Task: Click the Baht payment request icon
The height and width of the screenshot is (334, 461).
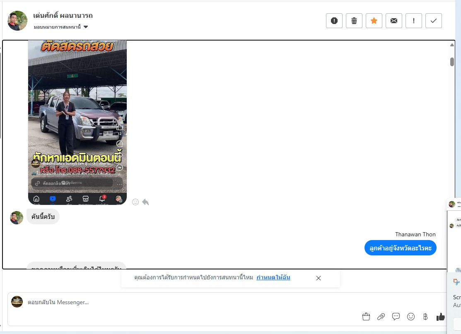Action: tap(425, 317)
